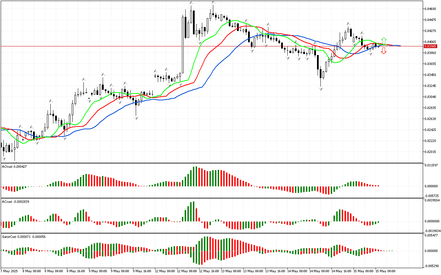Click the up fractal directly above the green arrow's left candle peak
The width and height of the screenshot is (441, 275).
click(362, 33)
